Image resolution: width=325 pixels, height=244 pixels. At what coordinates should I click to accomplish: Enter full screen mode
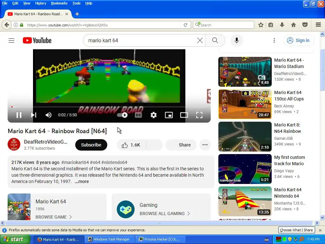(199, 115)
